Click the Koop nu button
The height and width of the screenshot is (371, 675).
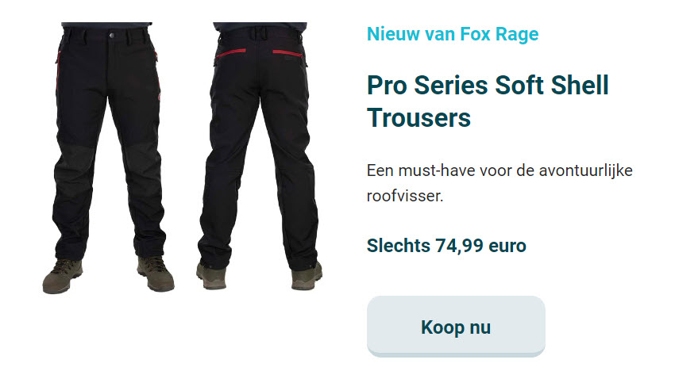(456, 327)
